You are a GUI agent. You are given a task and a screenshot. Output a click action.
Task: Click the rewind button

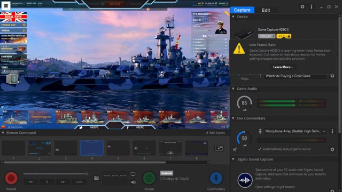tap(31, 182)
